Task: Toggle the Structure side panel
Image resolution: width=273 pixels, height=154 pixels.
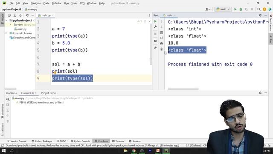Action: (3, 129)
